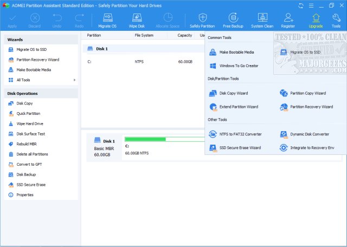The width and height of the screenshot is (347, 247).
Task: Click the Partition column header
Action: [x=94, y=35]
